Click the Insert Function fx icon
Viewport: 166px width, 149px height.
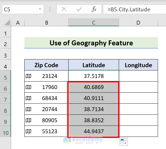(94, 9)
